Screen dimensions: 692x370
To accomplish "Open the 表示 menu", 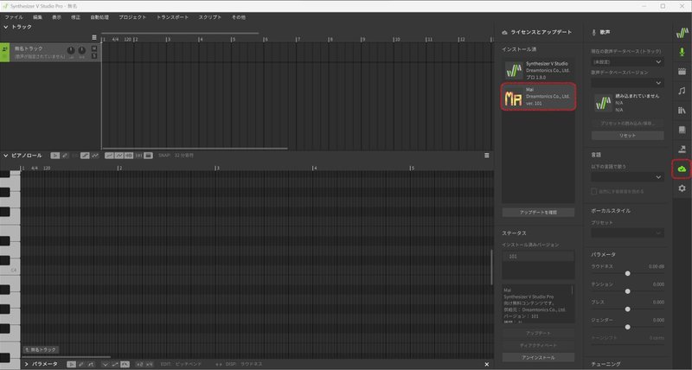I will click(56, 17).
